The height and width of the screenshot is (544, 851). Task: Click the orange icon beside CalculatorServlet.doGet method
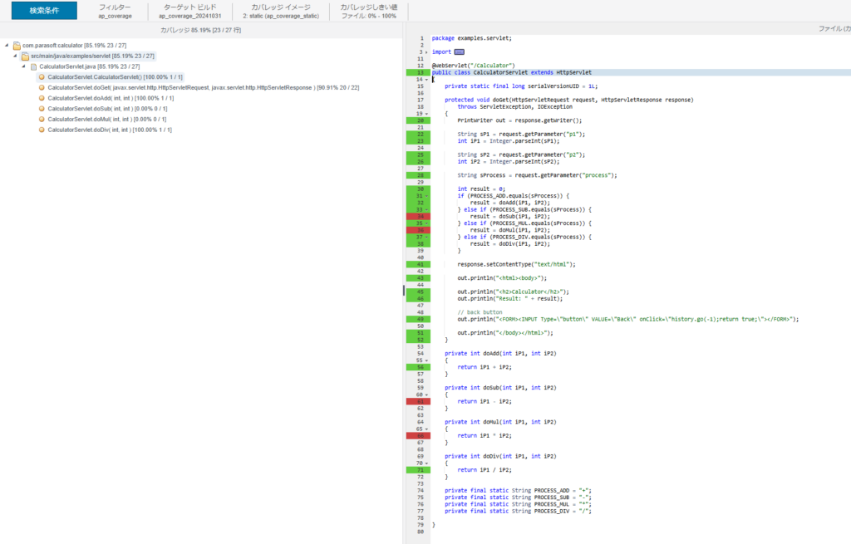[42, 87]
